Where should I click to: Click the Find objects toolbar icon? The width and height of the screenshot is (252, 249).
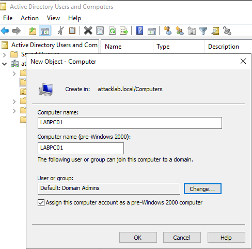(x=215, y=31)
